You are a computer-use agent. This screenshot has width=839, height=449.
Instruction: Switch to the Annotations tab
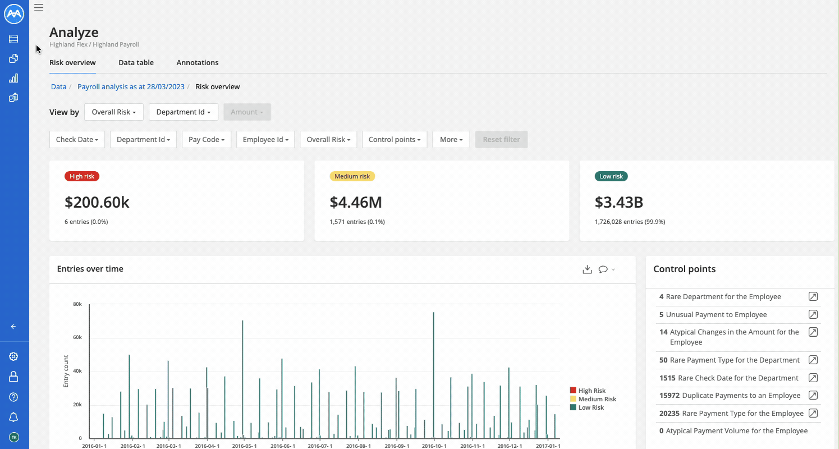click(x=198, y=63)
